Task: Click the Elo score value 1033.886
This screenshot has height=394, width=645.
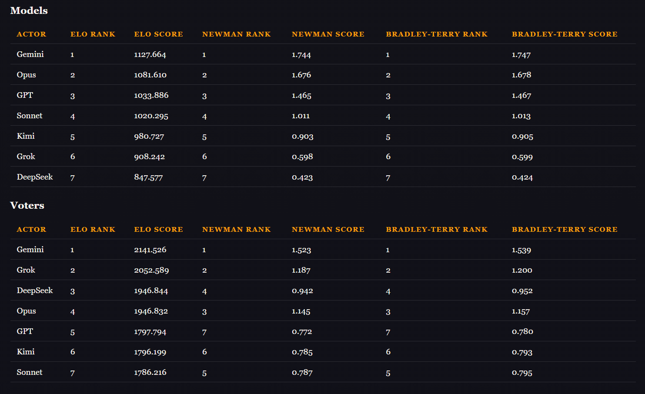Action: [x=151, y=95]
